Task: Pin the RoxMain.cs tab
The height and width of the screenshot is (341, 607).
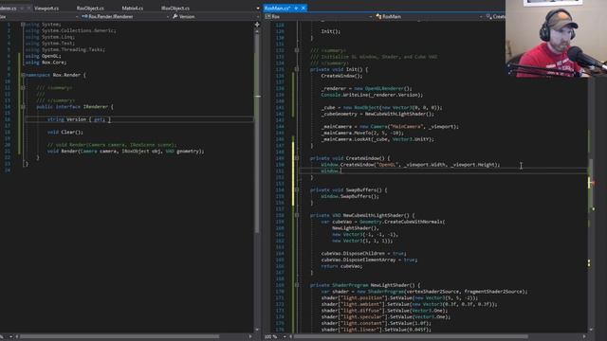Action: [296, 9]
